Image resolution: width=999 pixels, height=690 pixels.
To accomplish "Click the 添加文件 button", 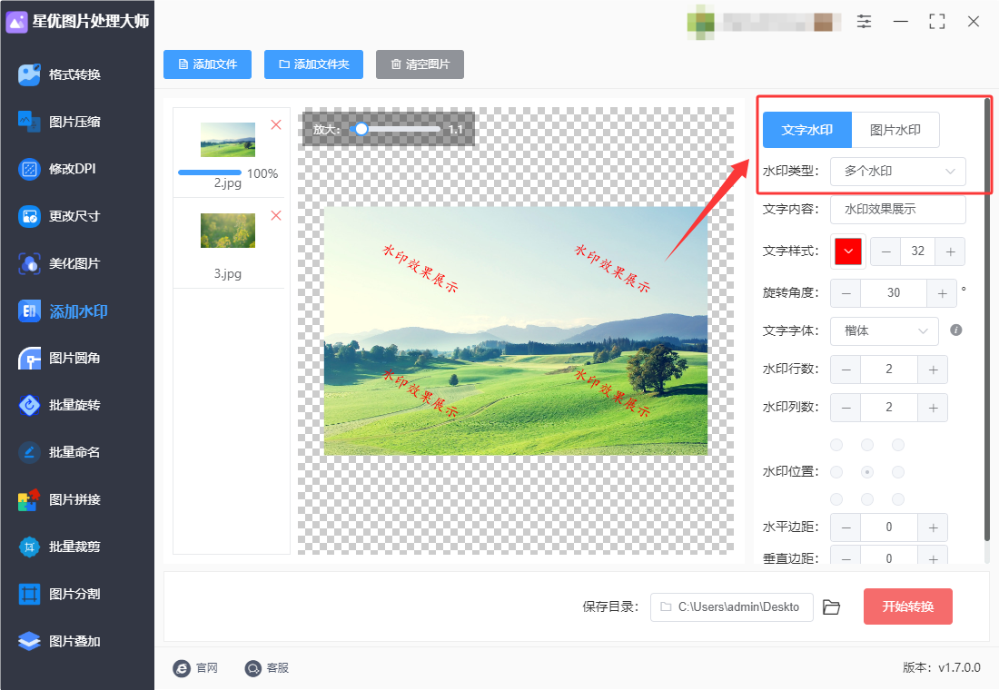I will click(207, 64).
